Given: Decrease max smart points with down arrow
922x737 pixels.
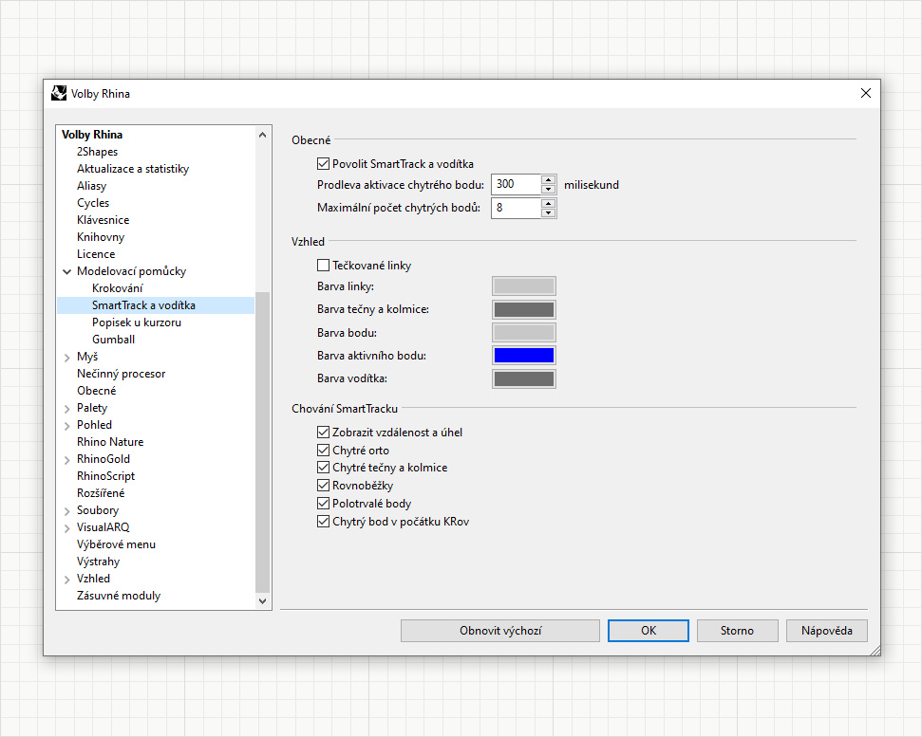Looking at the screenshot, I should [548, 212].
